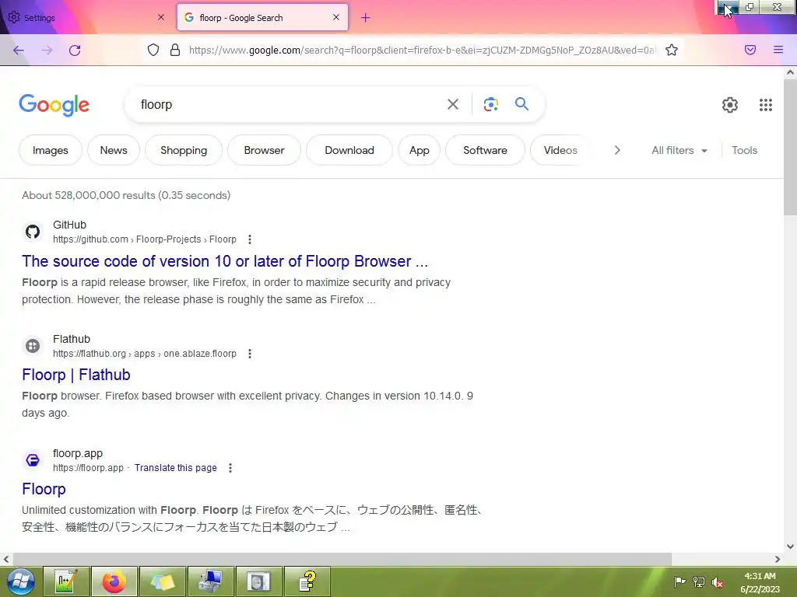Switch to Firefox taskbar icon
797x597 pixels.
coord(114,581)
